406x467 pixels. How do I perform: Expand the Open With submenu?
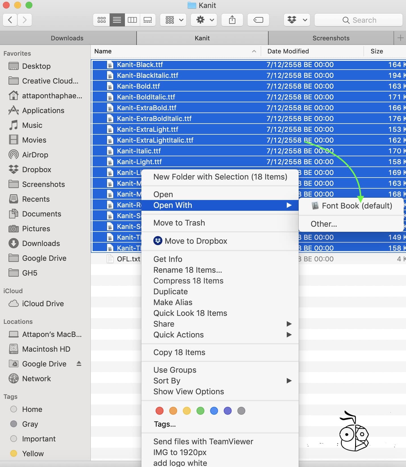[220, 205]
